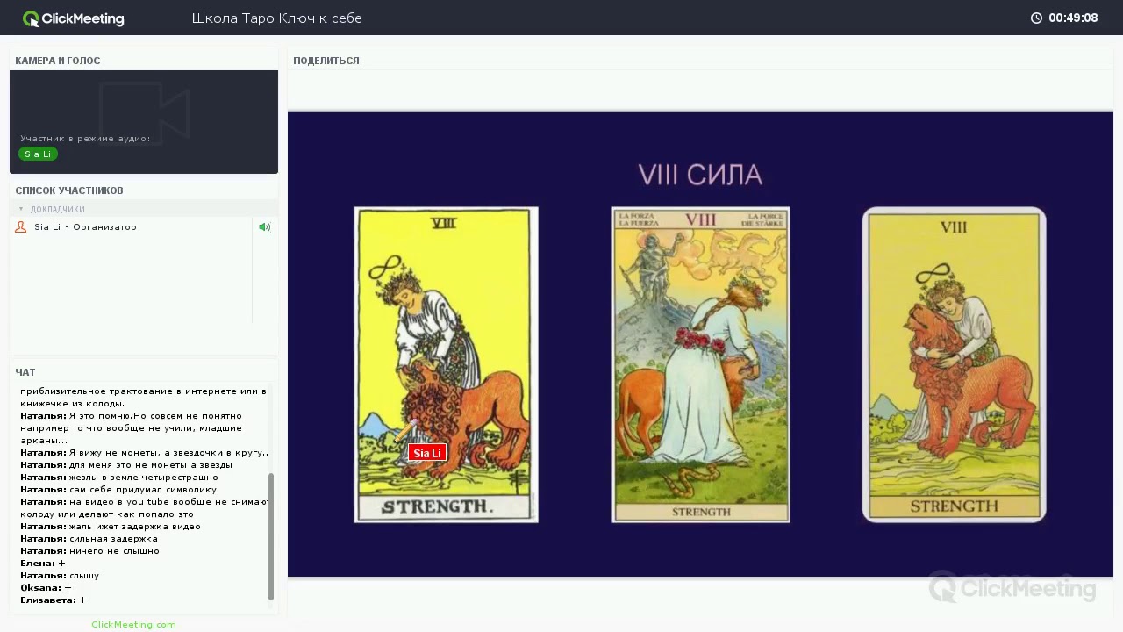
Task: Click the ClickMeeting logo in header
Action: (x=74, y=18)
